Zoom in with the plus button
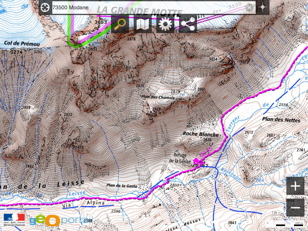Viewport: 308px width, 231px height. click(x=295, y=186)
